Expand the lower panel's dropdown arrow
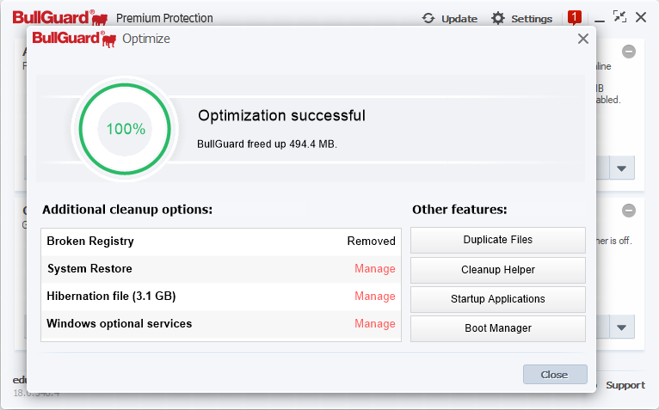The image size is (659, 410). (622, 327)
